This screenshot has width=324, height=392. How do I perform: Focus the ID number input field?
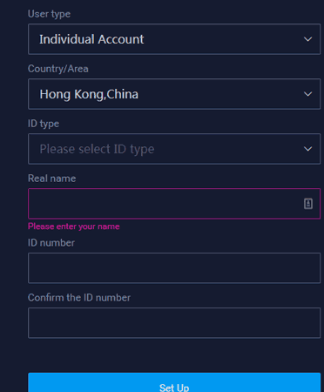[174, 268]
